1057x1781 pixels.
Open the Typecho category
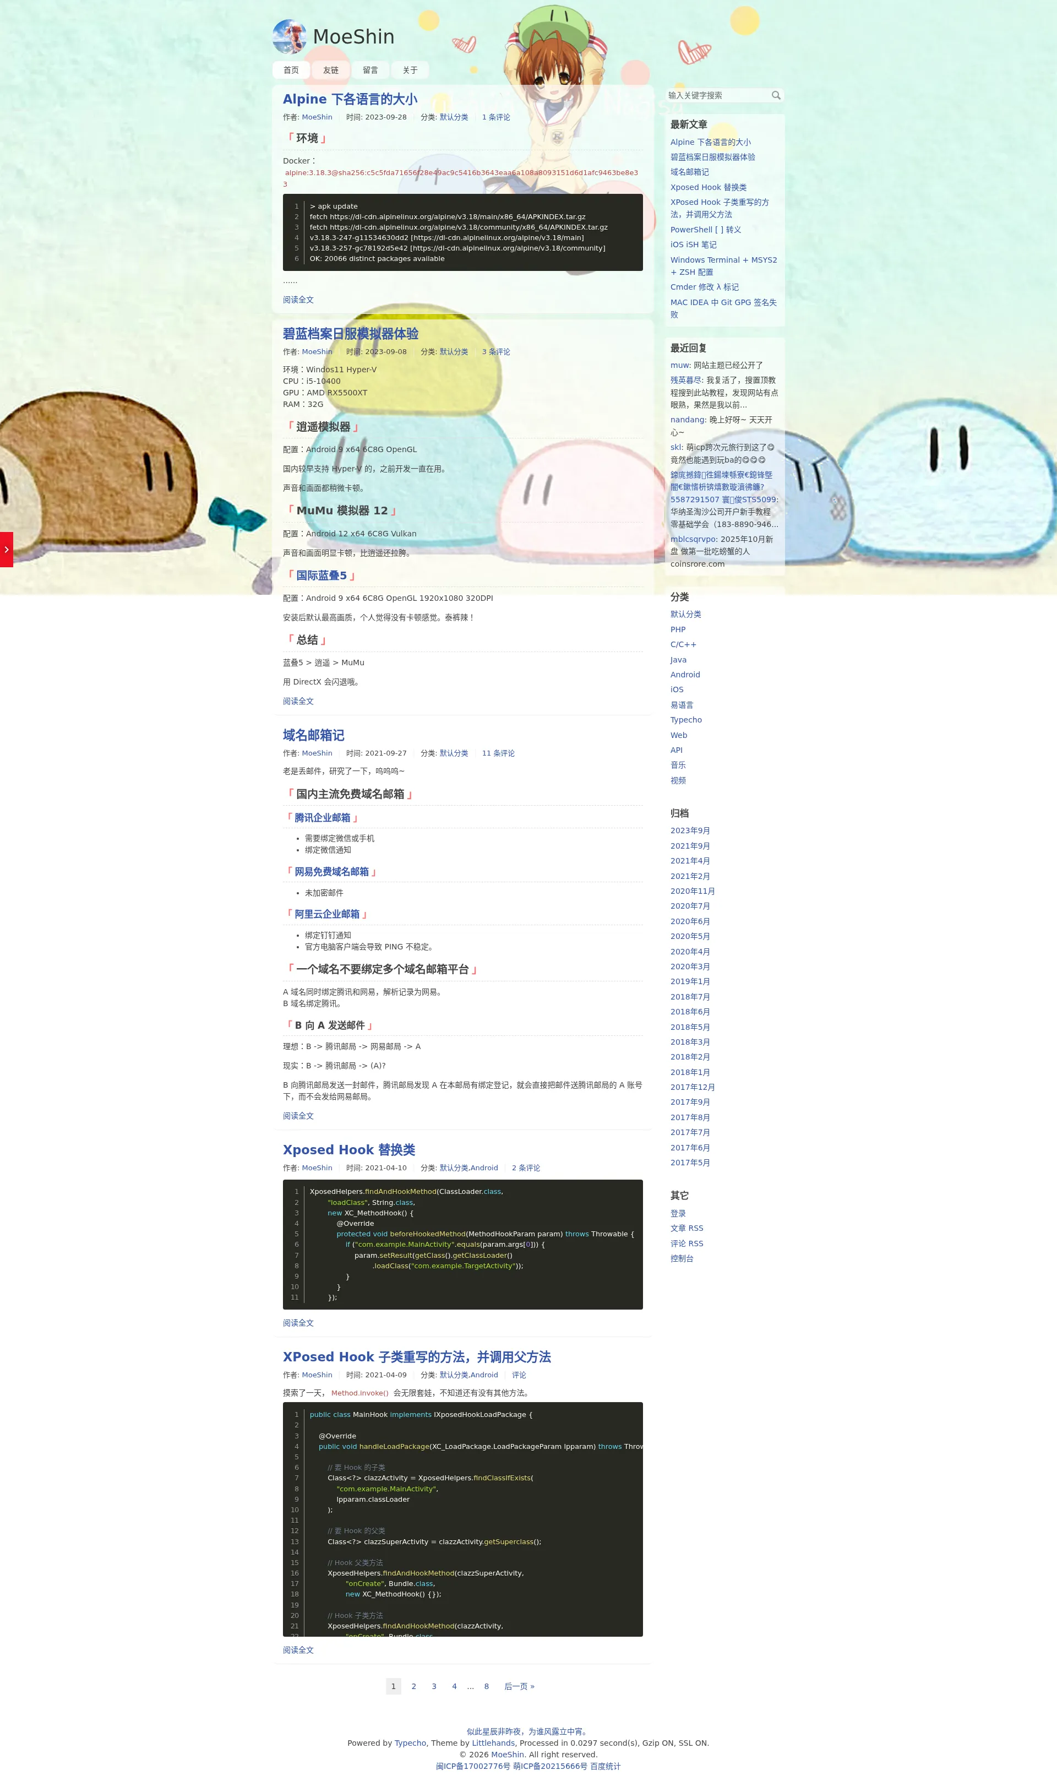(x=686, y=720)
